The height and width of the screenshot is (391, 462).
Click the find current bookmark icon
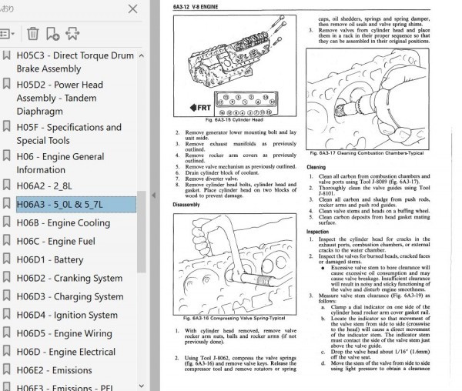pyautogui.click(x=72, y=34)
